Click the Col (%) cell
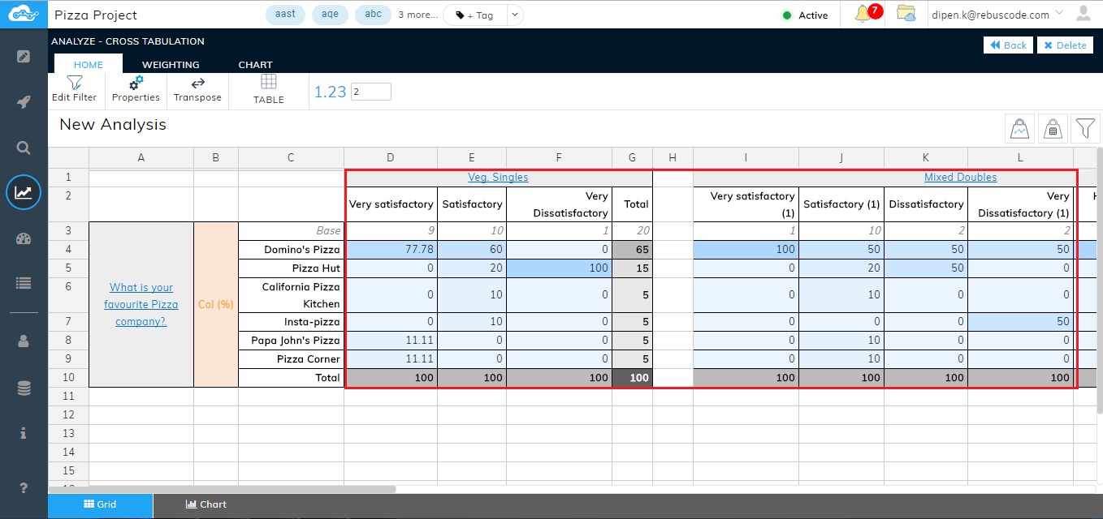 coord(216,304)
